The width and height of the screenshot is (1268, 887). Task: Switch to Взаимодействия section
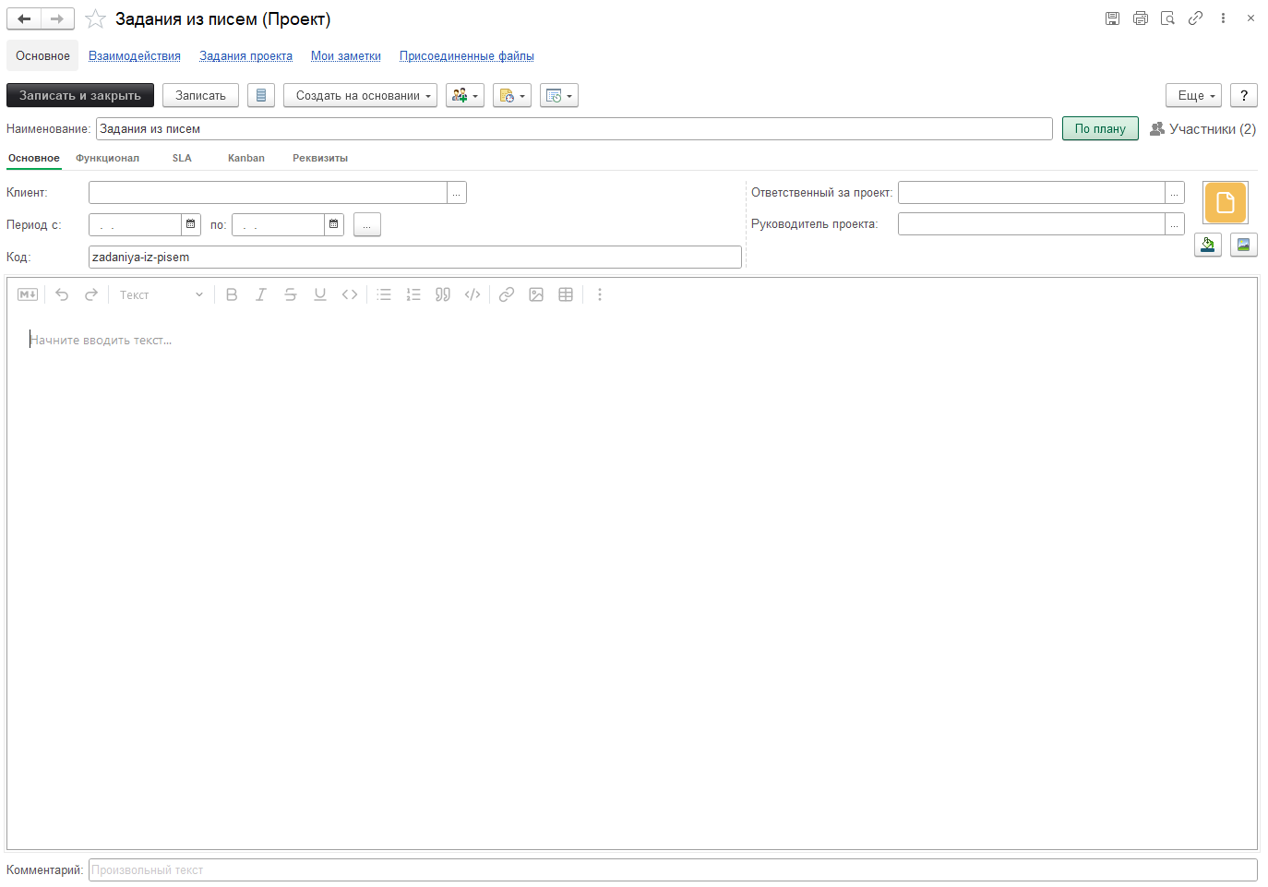[x=135, y=55]
